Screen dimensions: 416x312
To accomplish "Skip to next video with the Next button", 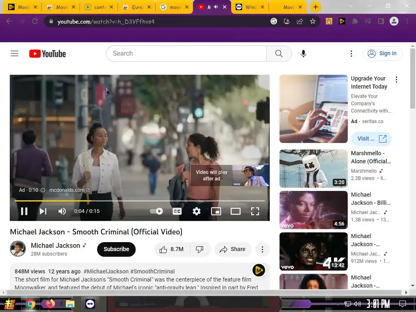I will [43, 211].
